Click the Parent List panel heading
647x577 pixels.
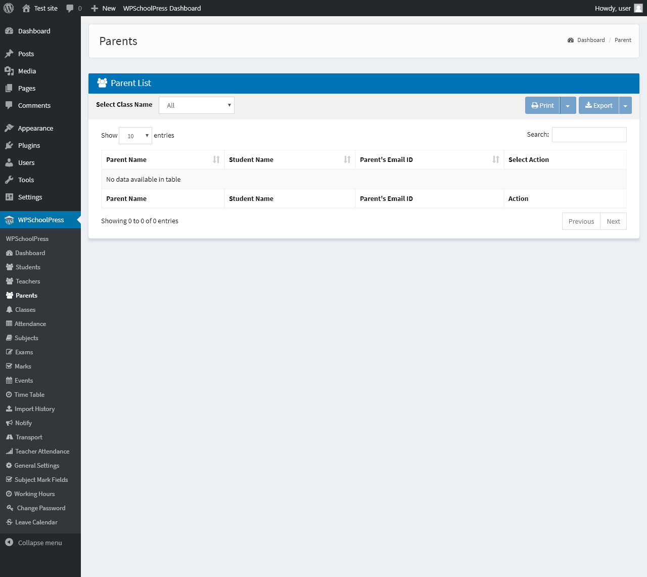[x=364, y=84]
